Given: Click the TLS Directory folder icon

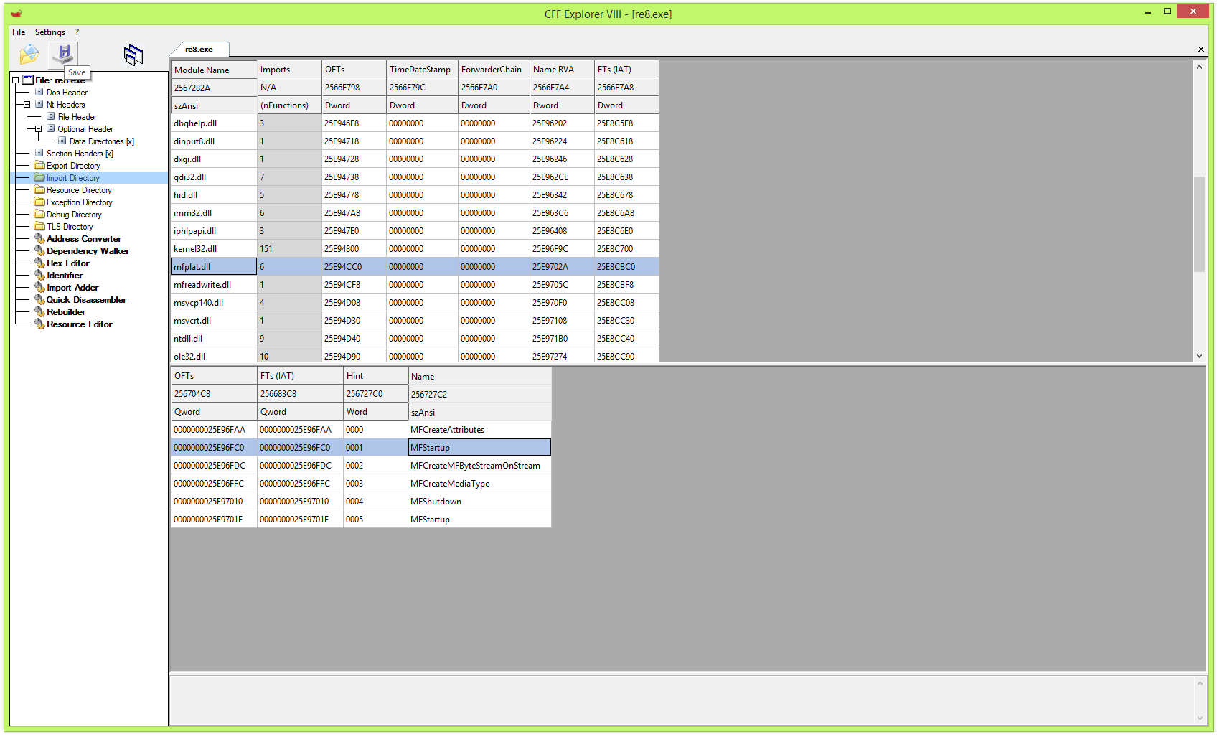Looking at the screenshot, I should coord(39,226).
